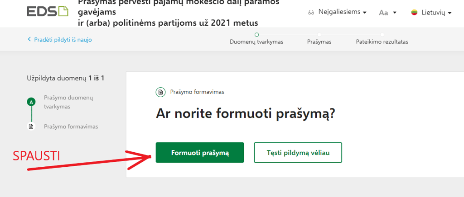This screenshot has width=464, height=197.
Task: Click Pradėti pildyti iš naujo link
Action: [60, 39]
